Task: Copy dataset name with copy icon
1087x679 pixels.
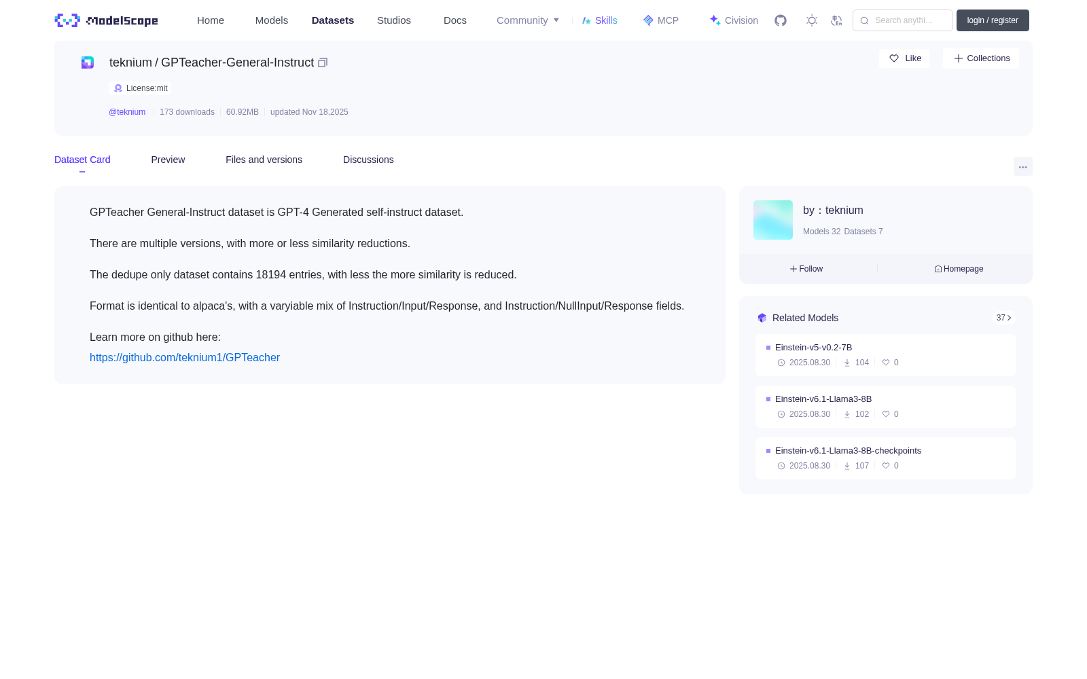Action: 323,62
